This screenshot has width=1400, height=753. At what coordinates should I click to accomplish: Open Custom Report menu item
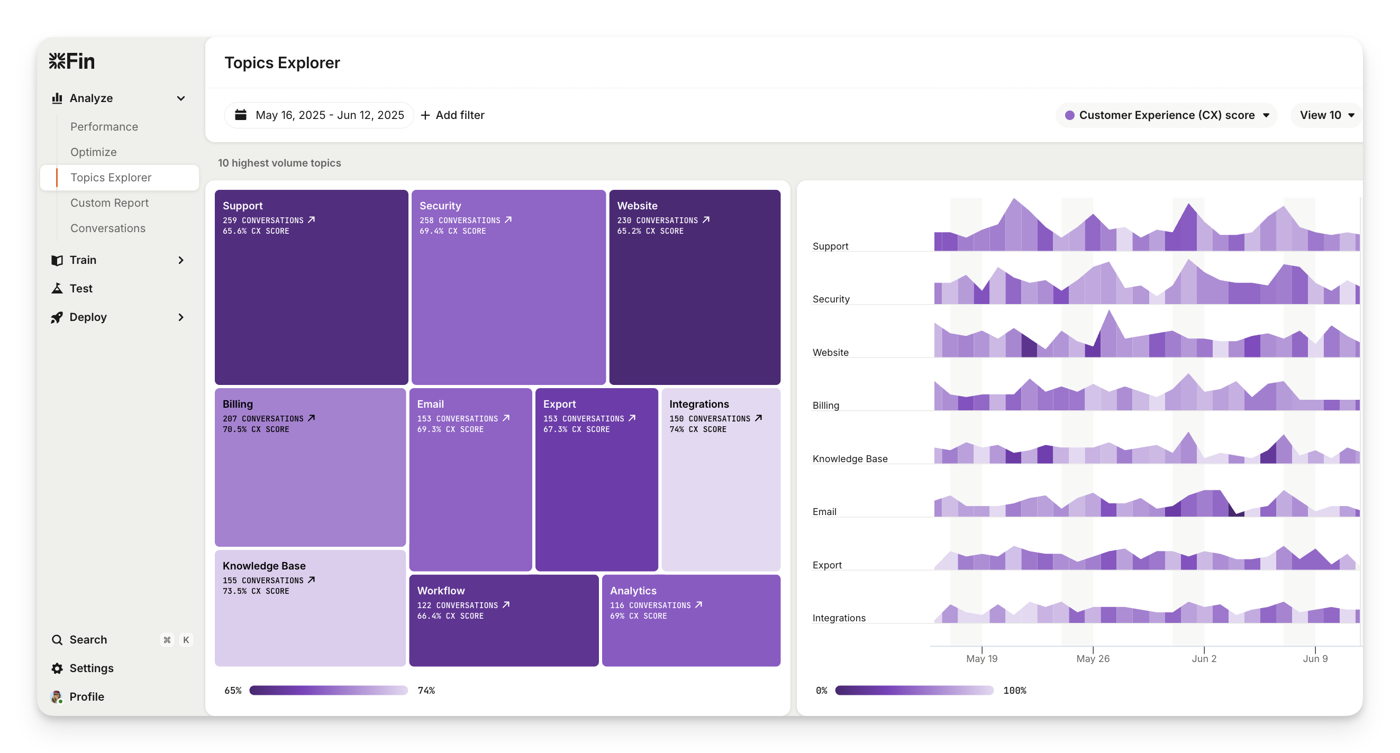pyautogui.click(x=109, y=203)
